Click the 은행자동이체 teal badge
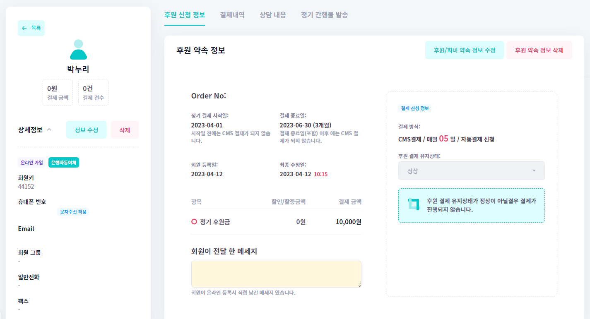The height and width of the screenshot is (319, 590). pyautogui.click(x=64, y=163)
